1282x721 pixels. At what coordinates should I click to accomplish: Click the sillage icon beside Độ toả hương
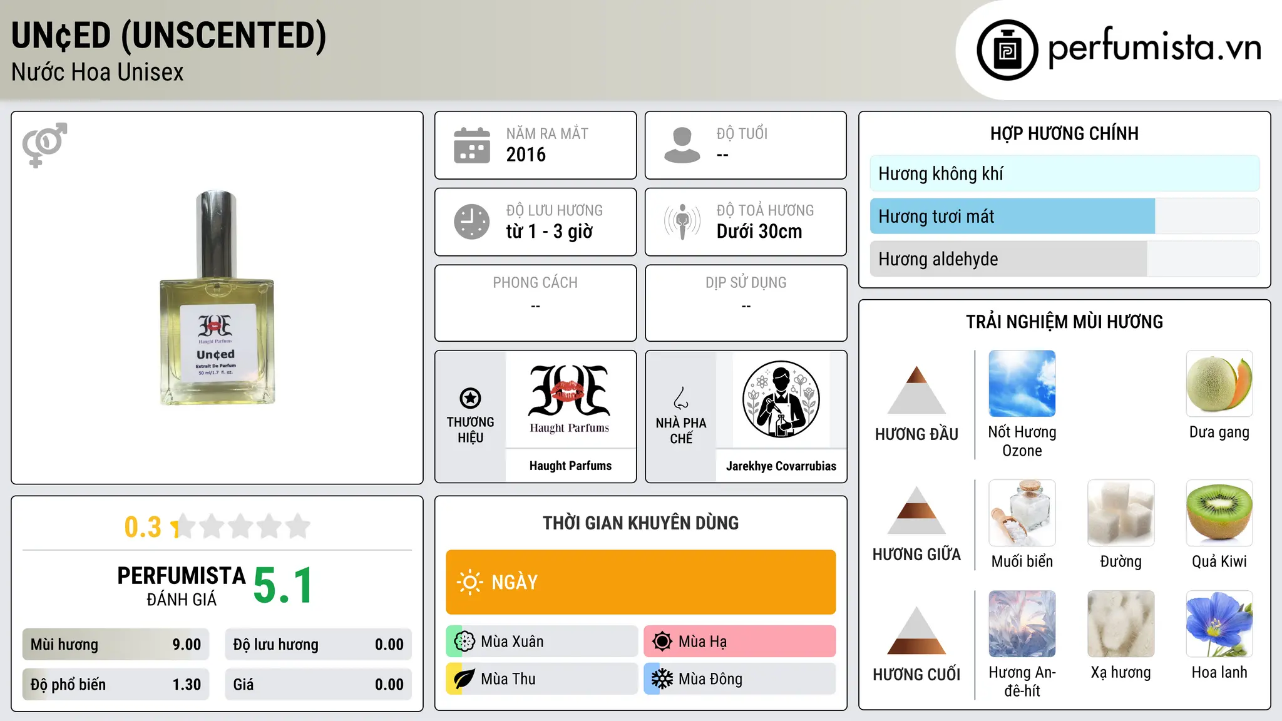(682, 222)
